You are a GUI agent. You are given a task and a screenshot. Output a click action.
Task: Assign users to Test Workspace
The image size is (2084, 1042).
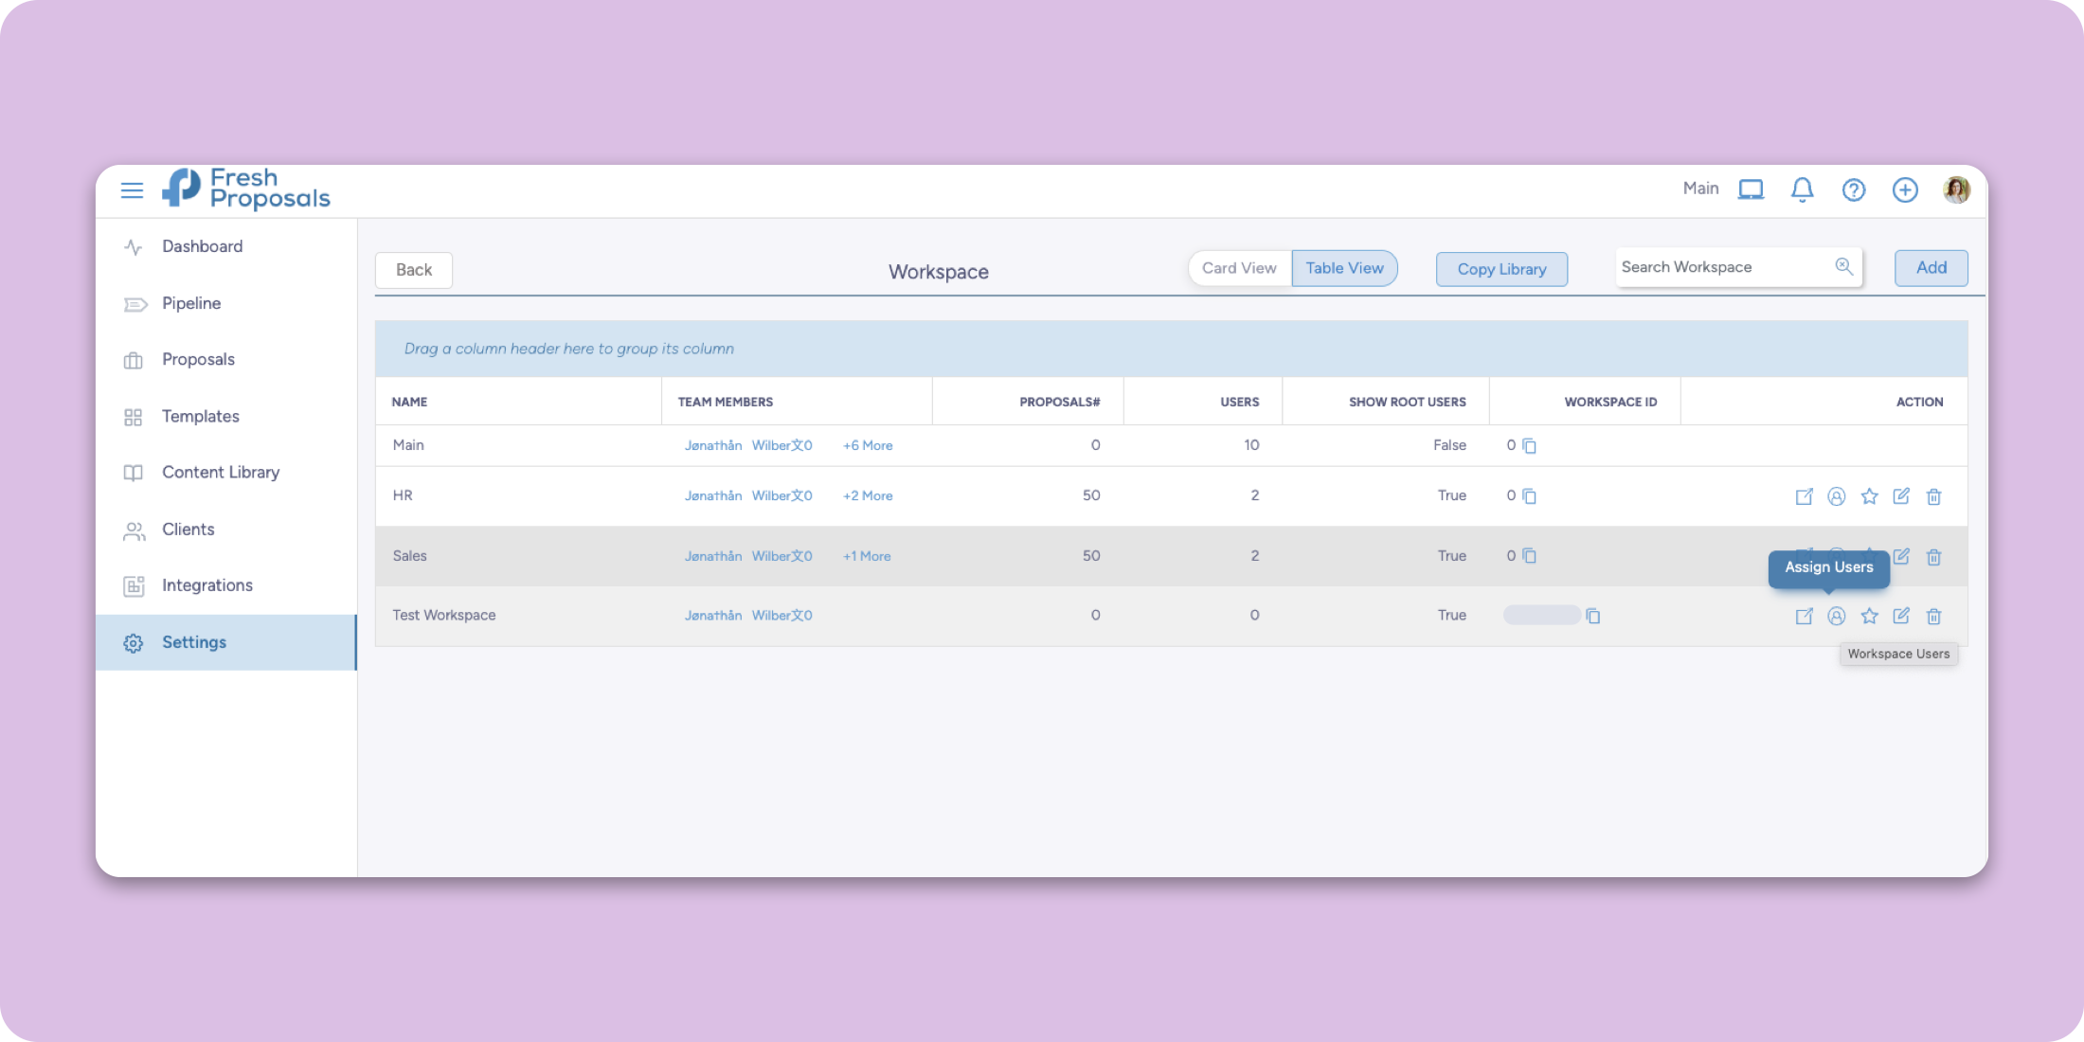(x=1836, y=616)
